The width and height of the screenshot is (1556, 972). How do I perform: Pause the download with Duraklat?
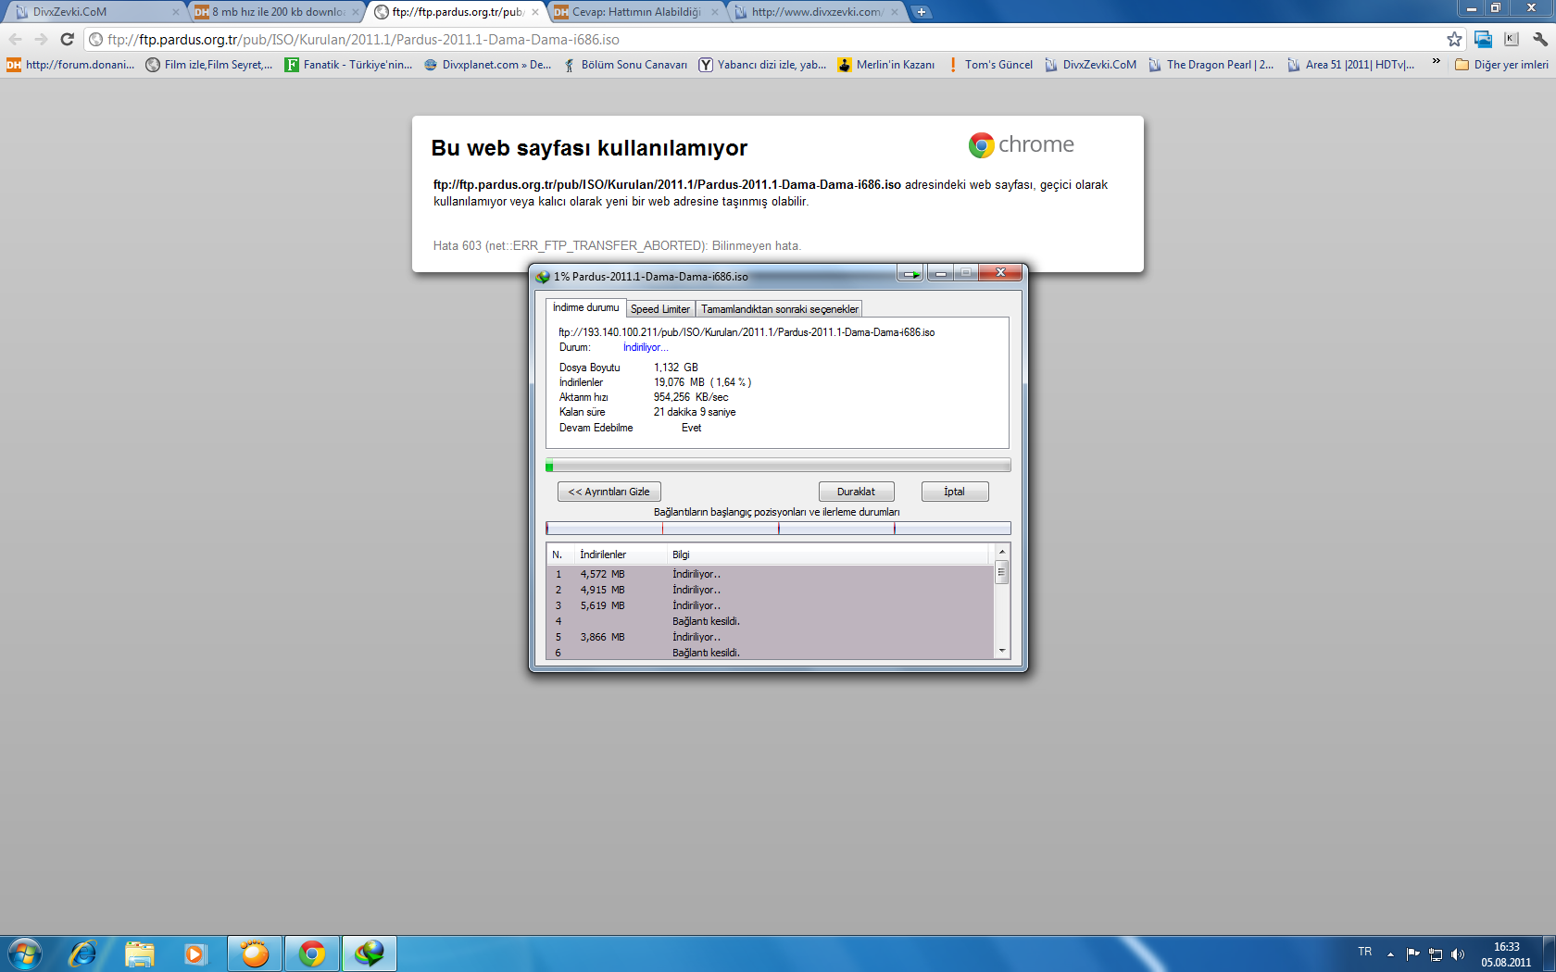(x=856, y=492)
